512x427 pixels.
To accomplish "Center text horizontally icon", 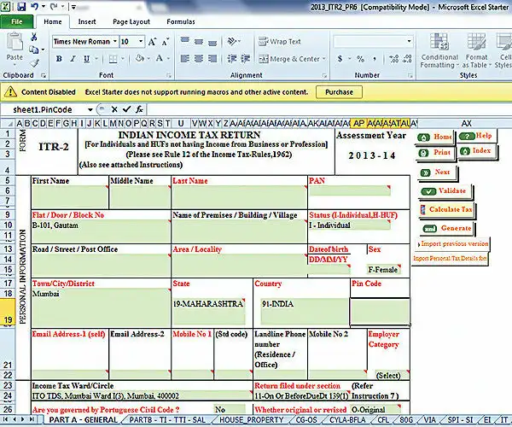I will [199, 58].
